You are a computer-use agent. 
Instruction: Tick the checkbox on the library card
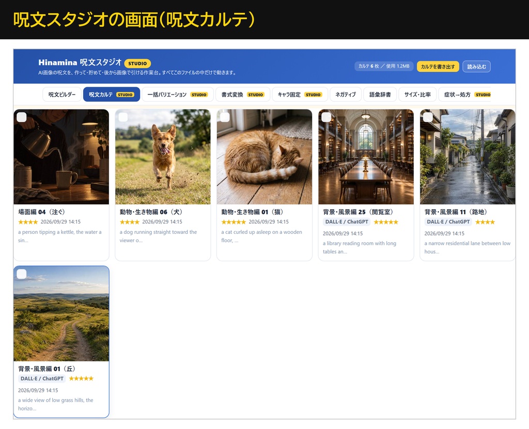(x=326, y=117)
